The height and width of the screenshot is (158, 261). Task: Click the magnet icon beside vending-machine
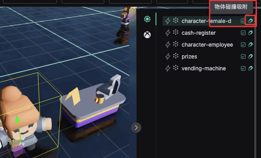pyautogui.click(x=250, y=68)
